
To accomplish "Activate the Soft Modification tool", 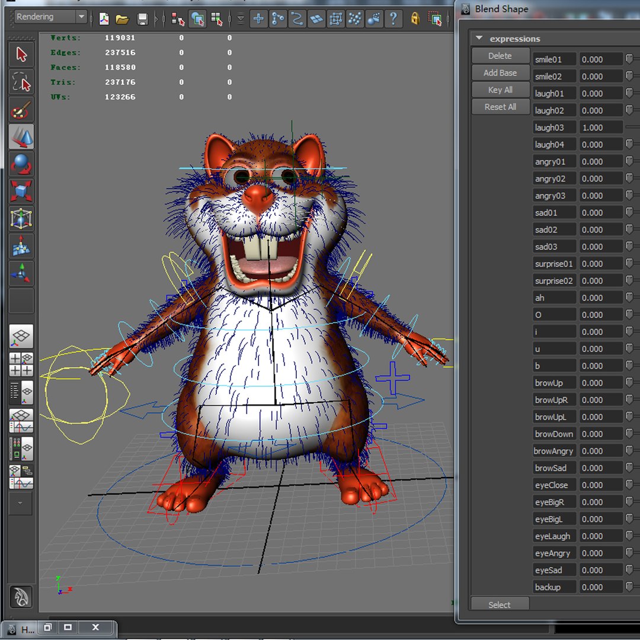I will click(x=21, y=246).
